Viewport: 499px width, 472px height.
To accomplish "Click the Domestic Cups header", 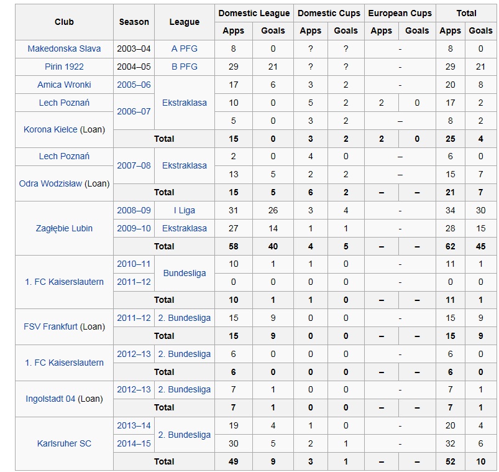I will click(x=329, y=14).
